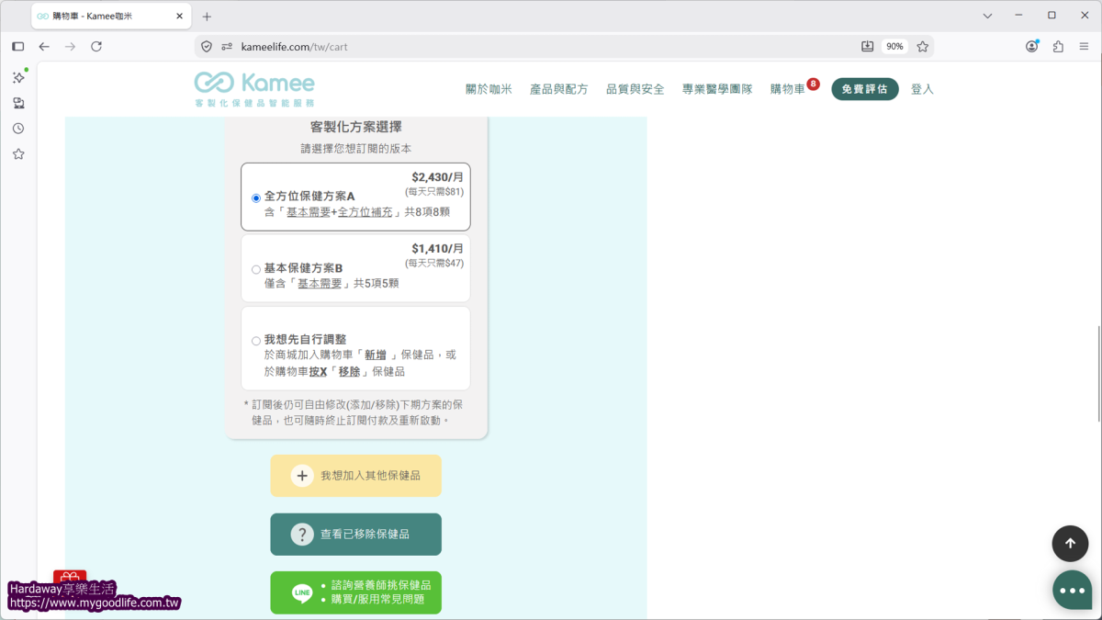Reload the page with refresh icon

pos(96,46)
